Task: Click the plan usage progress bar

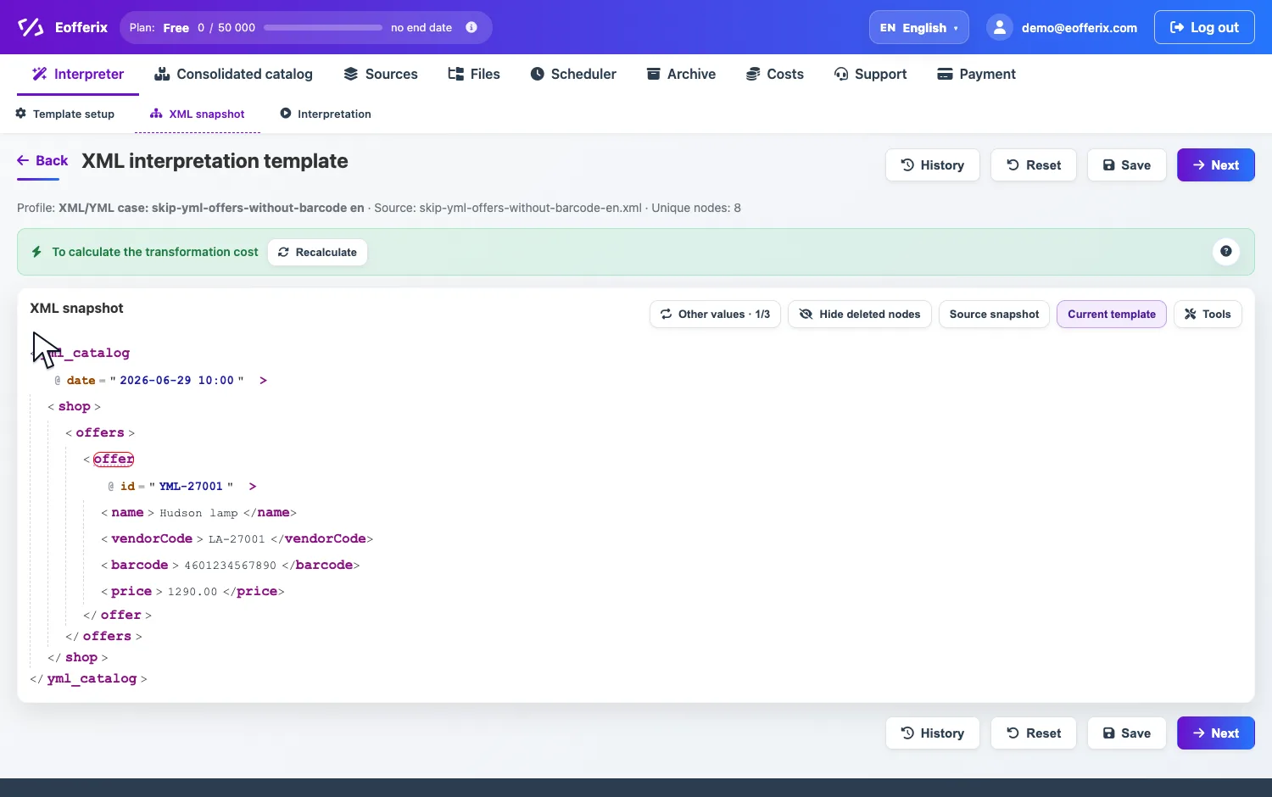Action: tap(323, 27)
